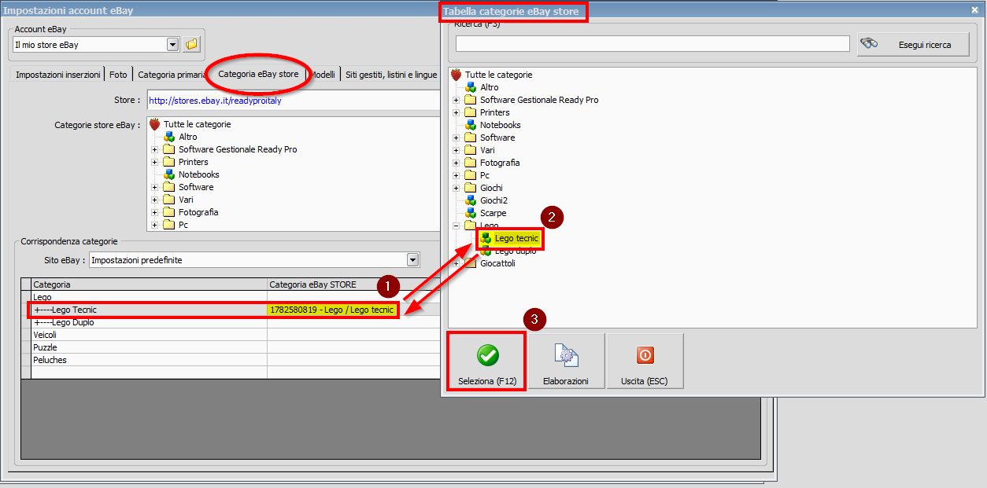This screenshot has width=987, height=488.
Task: Click the Lego tecnic category icon
Action: pyautogui.click(x=486, y=238)
